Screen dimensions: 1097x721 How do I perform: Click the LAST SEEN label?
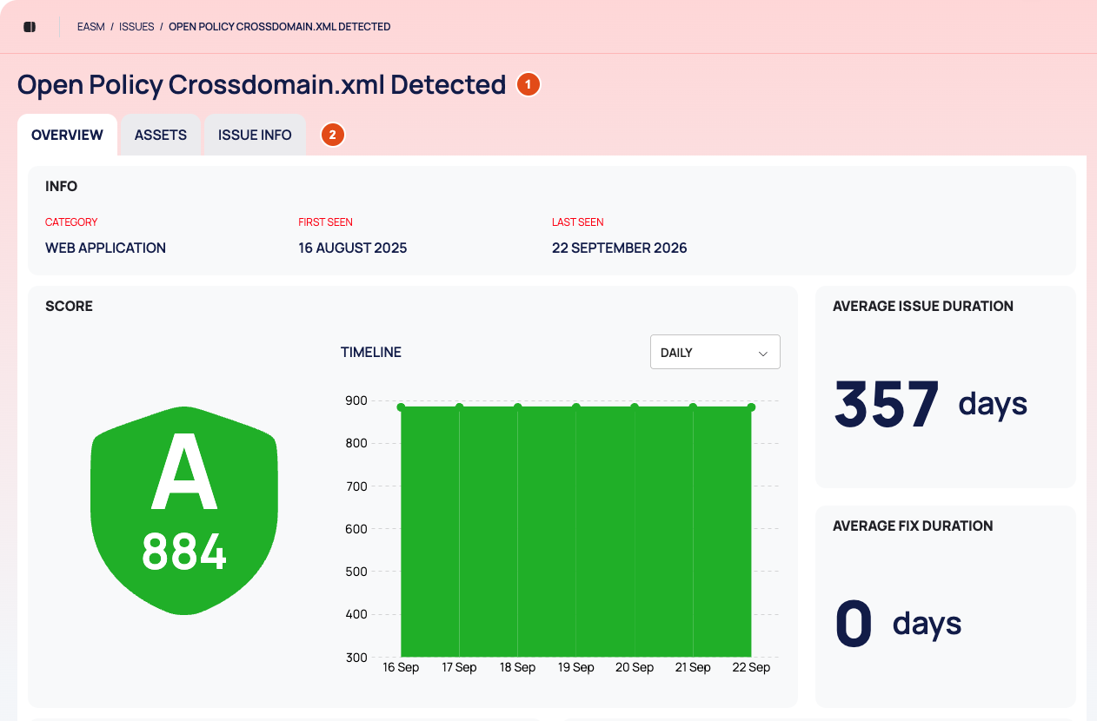point(577,222)
